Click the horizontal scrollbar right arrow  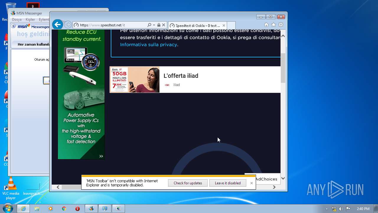(x=274, y=187)
